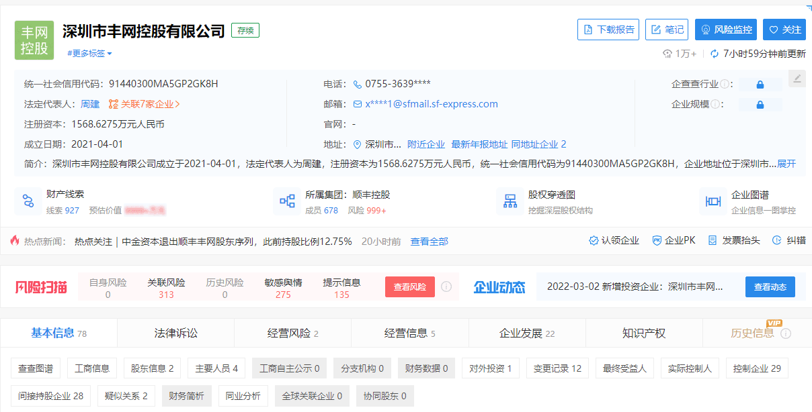Open 关联7家企业 related companies link
Screen dimensions: 812x412
coord(145,105)
